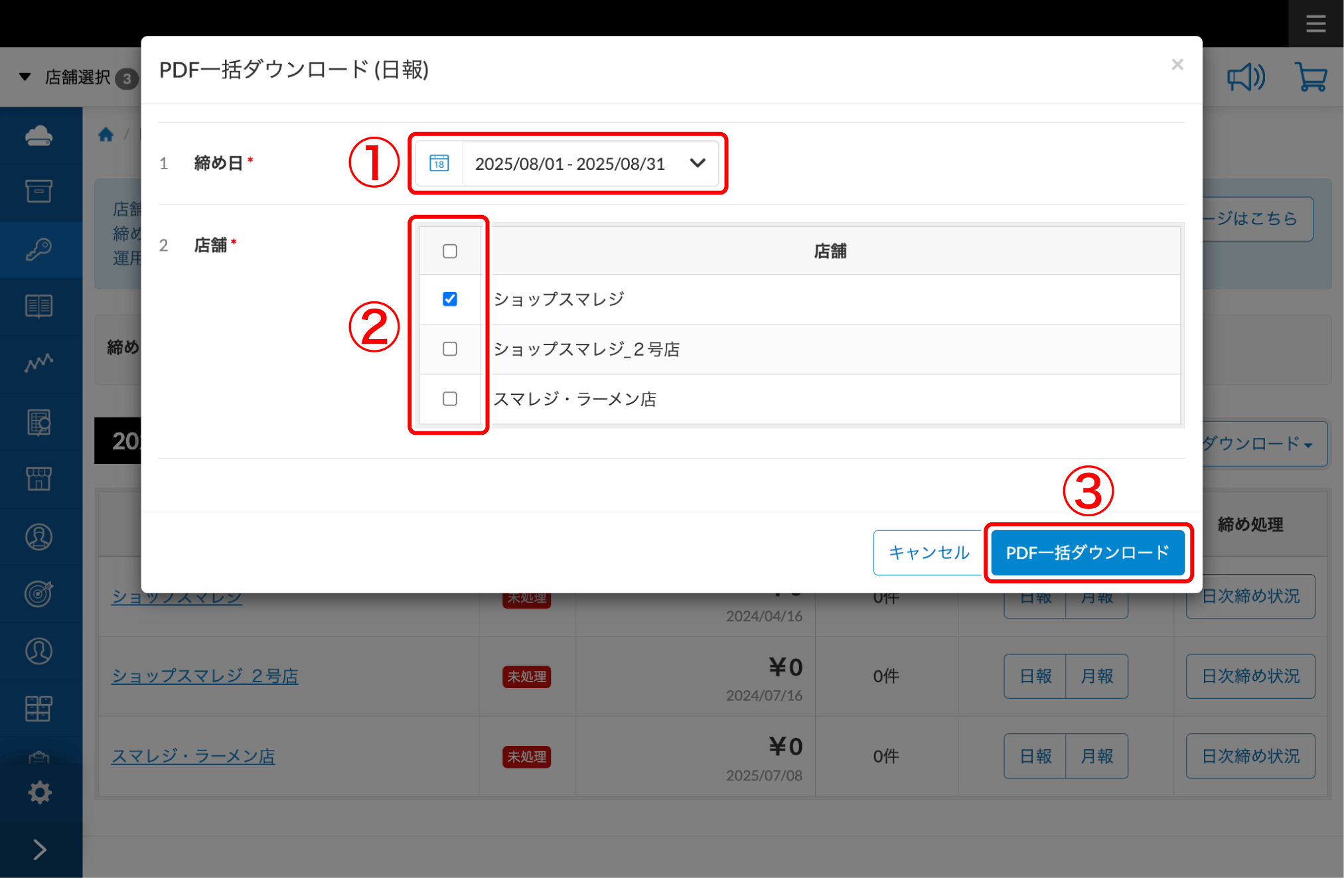Click the home breadcrumb icon
Screen dimensions: 1344x878
106,135
